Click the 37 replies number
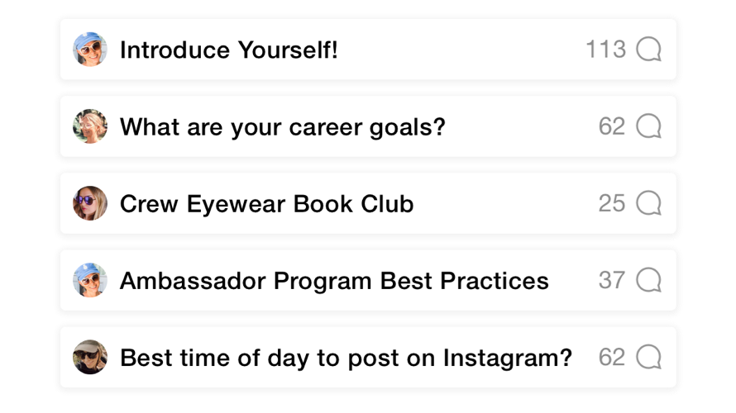This screenshot has height=413, width=736. [612, 280]
